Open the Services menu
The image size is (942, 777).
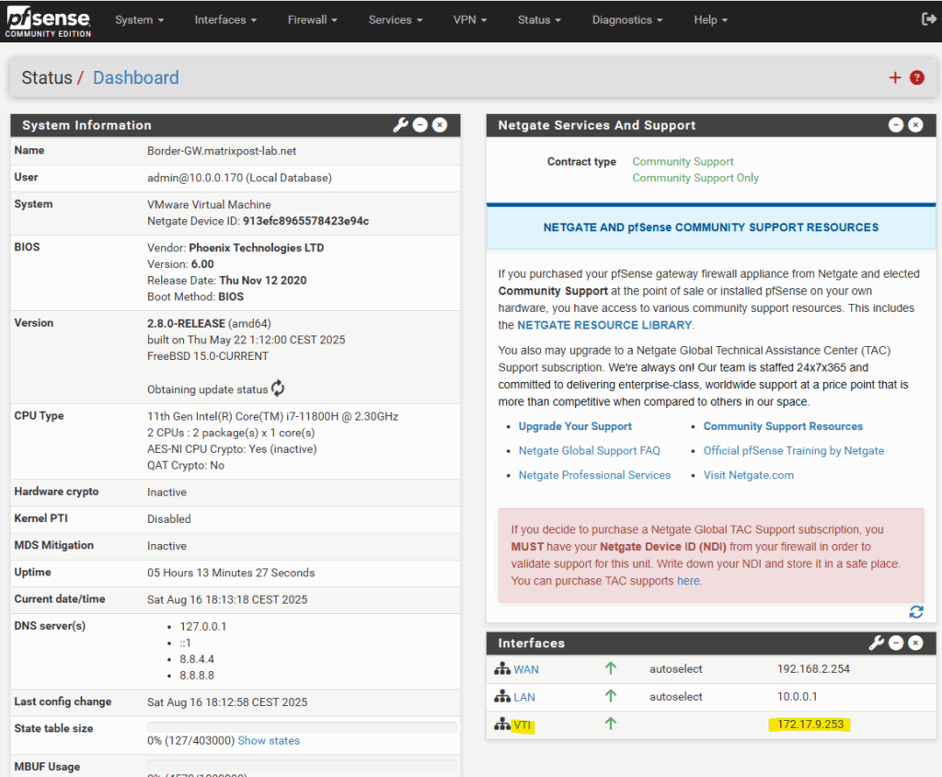pyautogui.click(x=396, y=20)
